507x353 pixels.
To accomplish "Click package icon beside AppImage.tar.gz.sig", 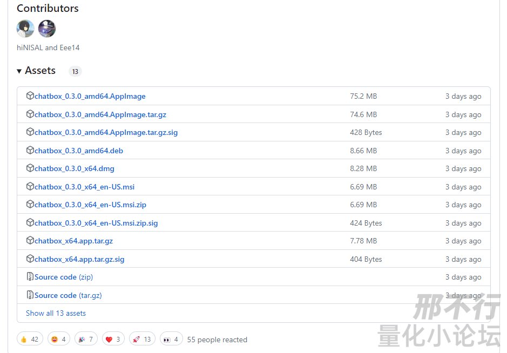I will pos(30,132).
